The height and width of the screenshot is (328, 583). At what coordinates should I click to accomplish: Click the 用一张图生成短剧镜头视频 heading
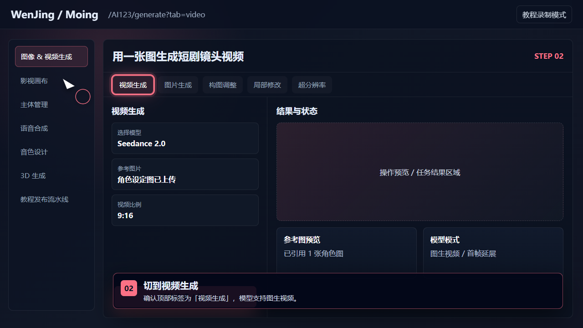tap(178, 56)
